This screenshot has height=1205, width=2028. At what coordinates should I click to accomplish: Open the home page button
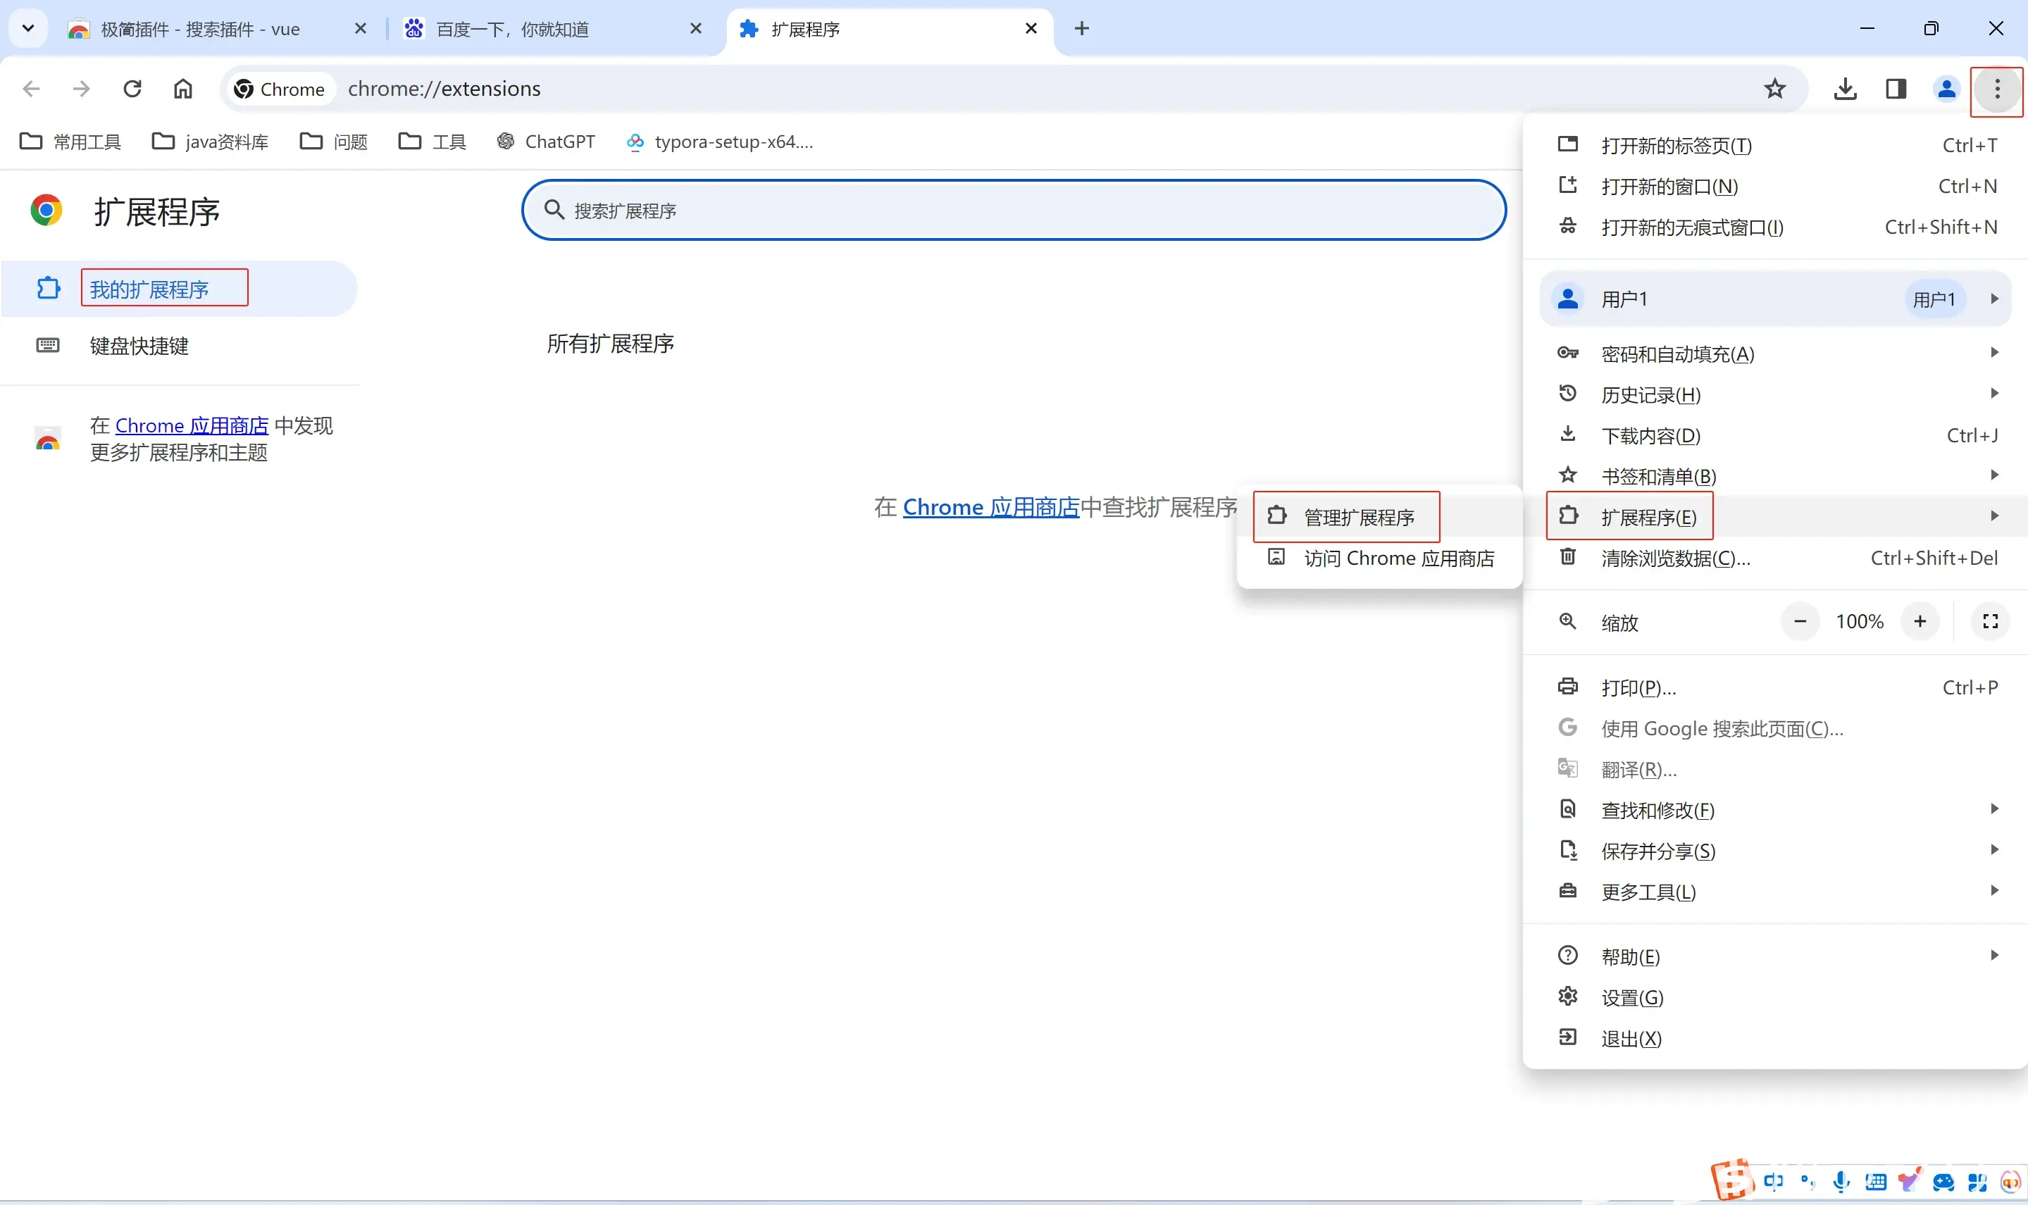tap(182, 89)
